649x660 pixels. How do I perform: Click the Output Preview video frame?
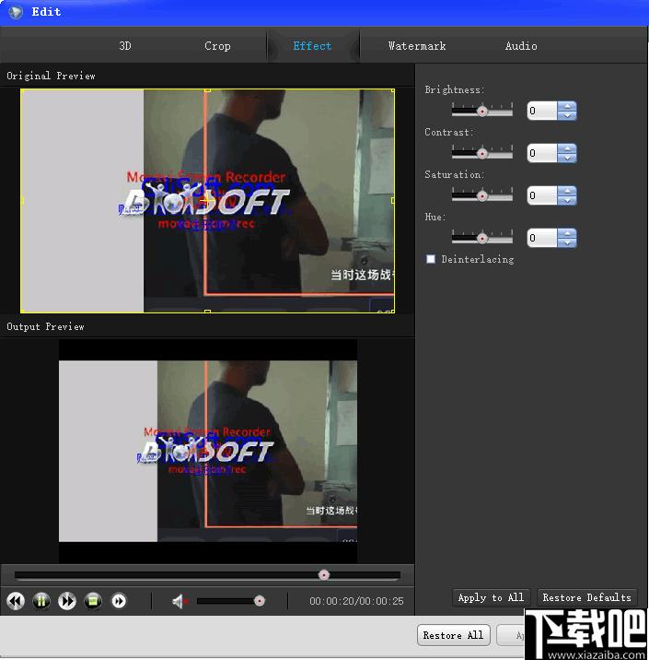208,451
